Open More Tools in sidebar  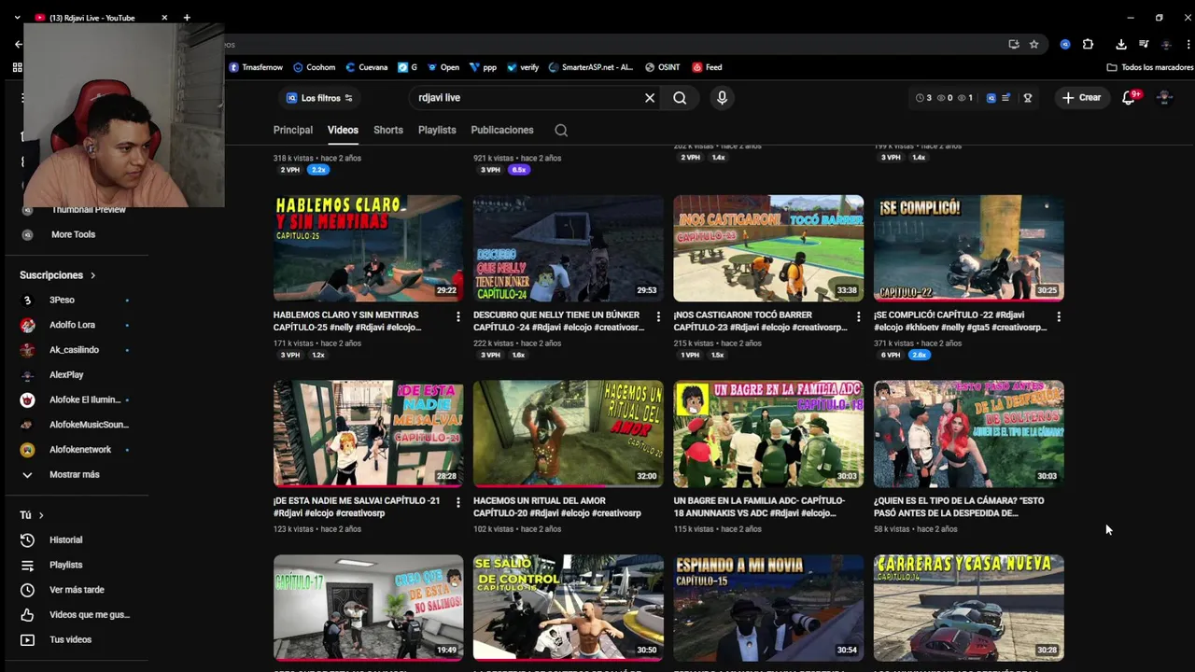(x=73, y=234)
